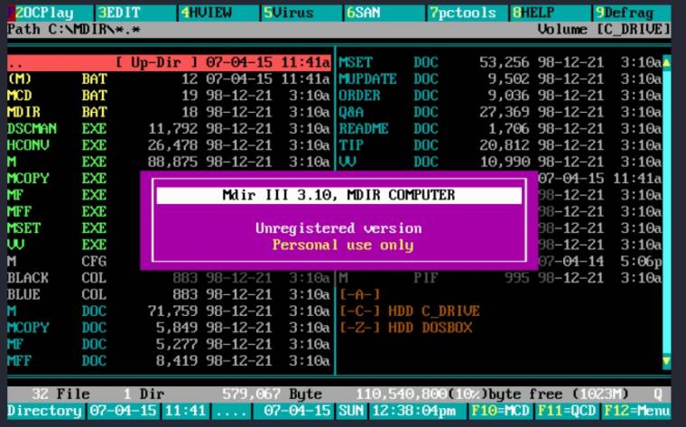The height and width of the screenshot is (427, 686).
Task: Select the M EXE file row
Action: point(169,162)
